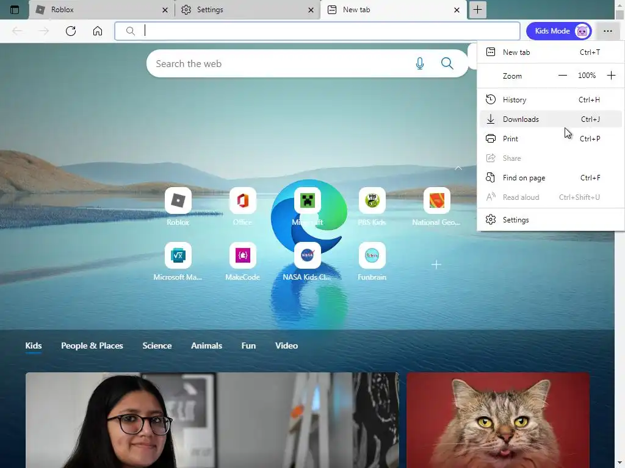Open the girl with glasses article
Image resolution: width=625 pixels, height=468 pixels.
212,420
